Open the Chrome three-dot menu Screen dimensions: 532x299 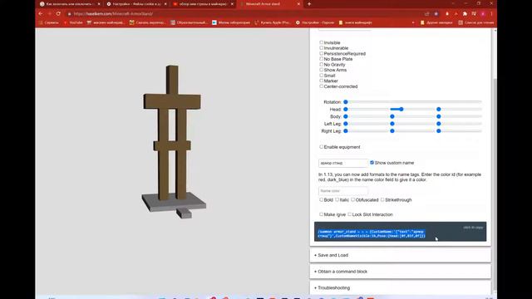coord(491,14)
